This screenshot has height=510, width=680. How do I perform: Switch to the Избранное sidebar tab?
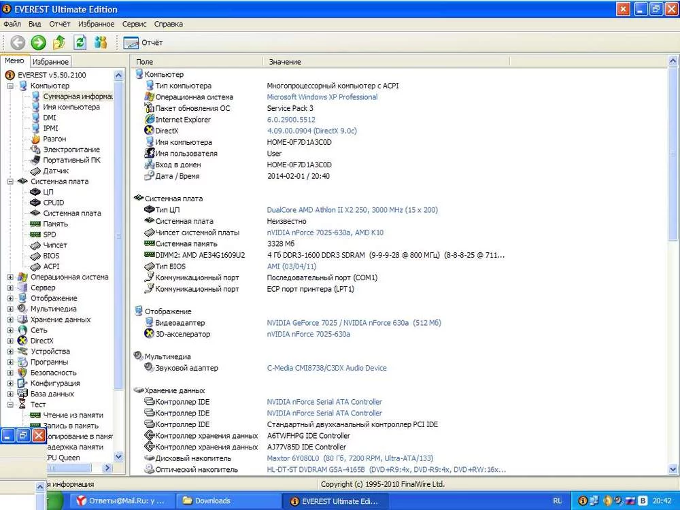(50, 62)
